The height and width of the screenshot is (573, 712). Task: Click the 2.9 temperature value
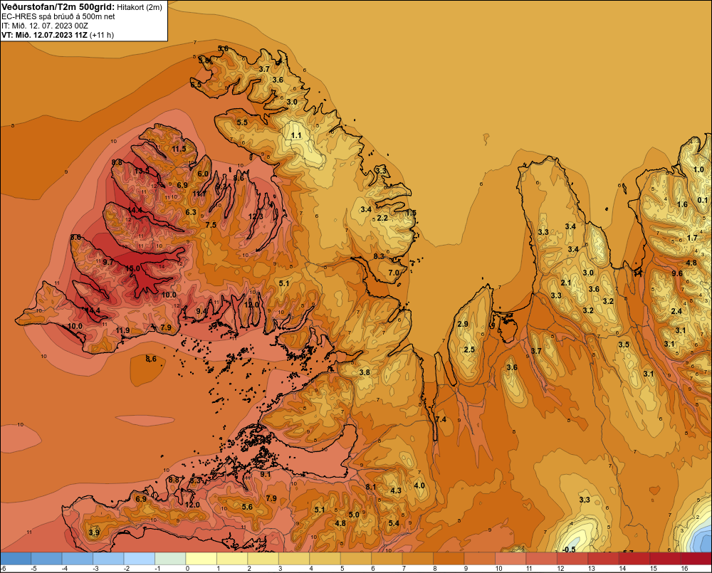coord(463,324)
